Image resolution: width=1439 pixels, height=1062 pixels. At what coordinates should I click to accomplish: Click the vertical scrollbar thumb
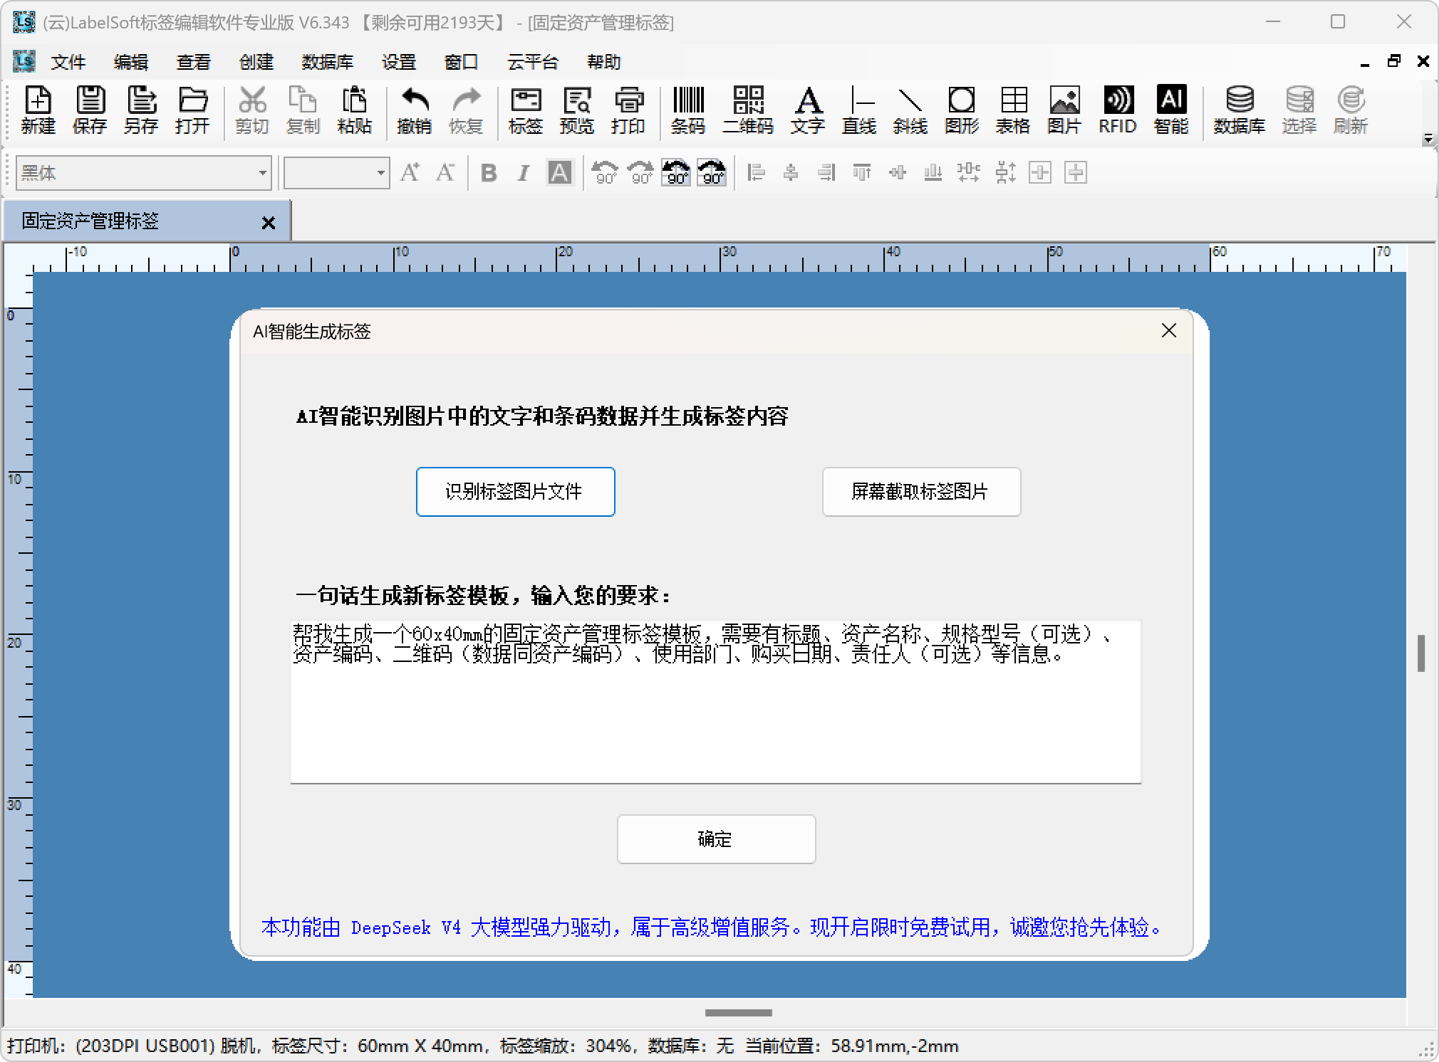1421,653
